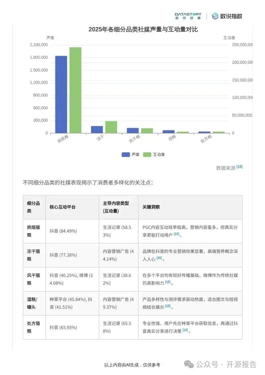Click the 抖音 (65.95%) cell

coord(72,327)
